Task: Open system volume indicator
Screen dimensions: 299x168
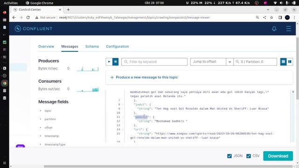Action: [281, 3]
